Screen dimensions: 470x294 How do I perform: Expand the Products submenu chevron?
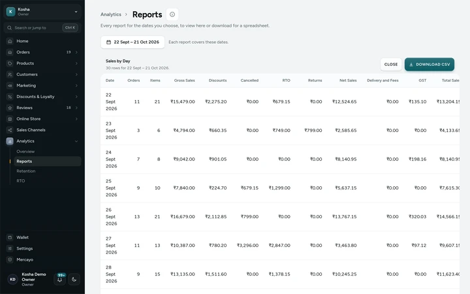pos(76,63)
